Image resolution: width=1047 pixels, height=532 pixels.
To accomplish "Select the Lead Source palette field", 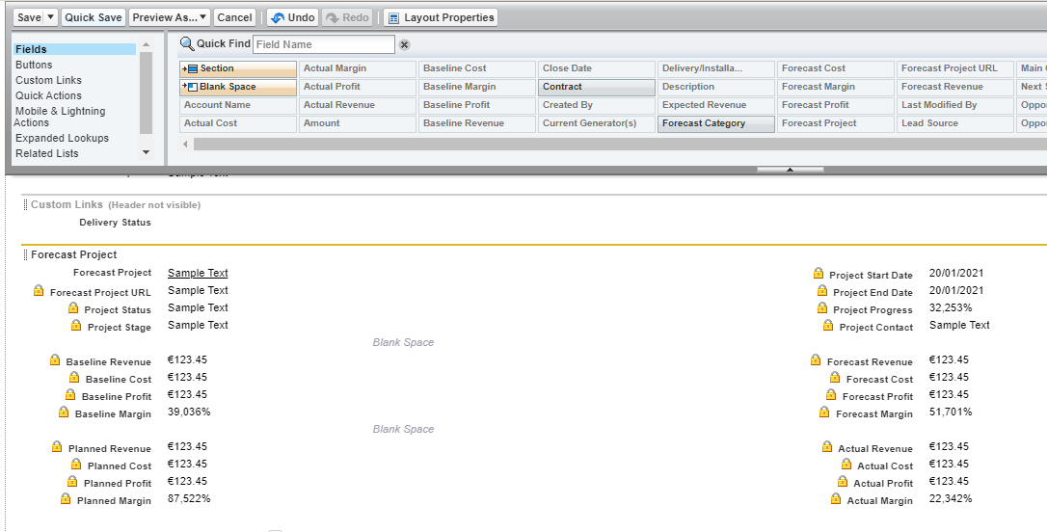I will coord(954,123).
